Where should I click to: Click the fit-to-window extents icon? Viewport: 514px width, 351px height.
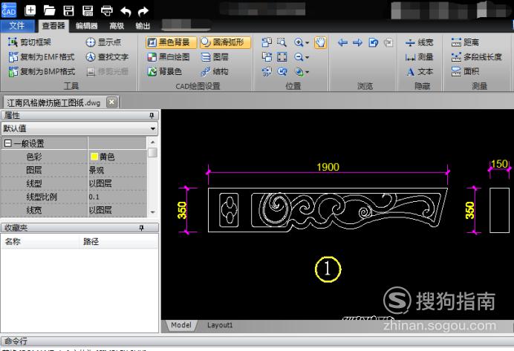point(282,57)
